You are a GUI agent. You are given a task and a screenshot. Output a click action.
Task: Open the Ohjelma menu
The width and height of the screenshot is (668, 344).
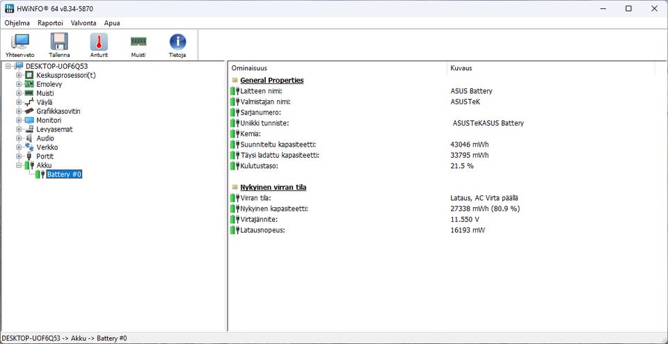click(x=17, y=23)
